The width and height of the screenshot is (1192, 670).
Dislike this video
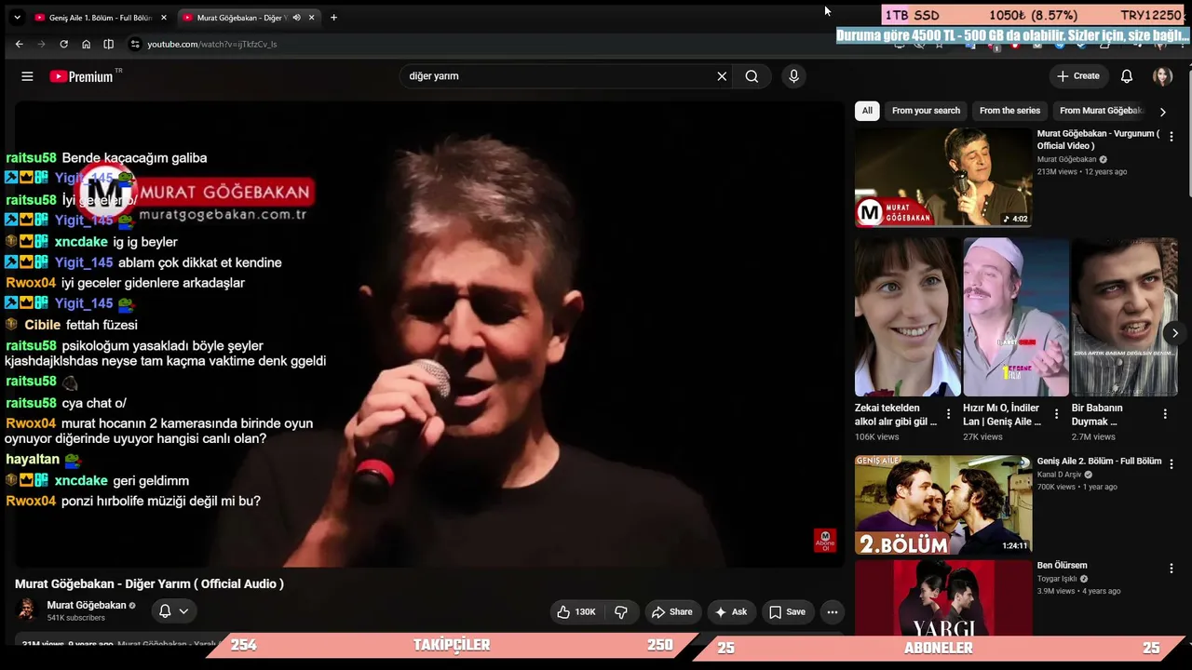click(x=621, y=611)
